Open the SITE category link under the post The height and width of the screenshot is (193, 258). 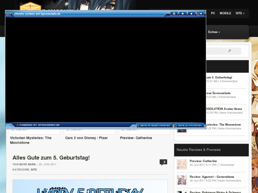tap(34, 170)
